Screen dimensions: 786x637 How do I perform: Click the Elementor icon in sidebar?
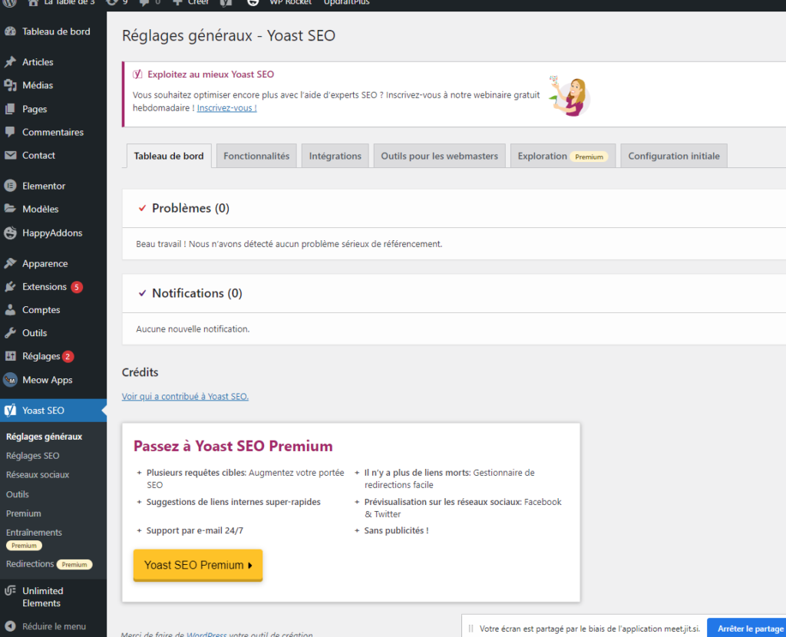10,186
